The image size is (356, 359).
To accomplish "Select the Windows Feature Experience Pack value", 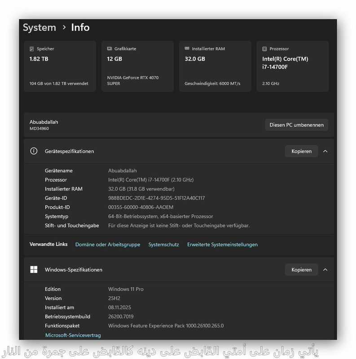I will [166, 326].
